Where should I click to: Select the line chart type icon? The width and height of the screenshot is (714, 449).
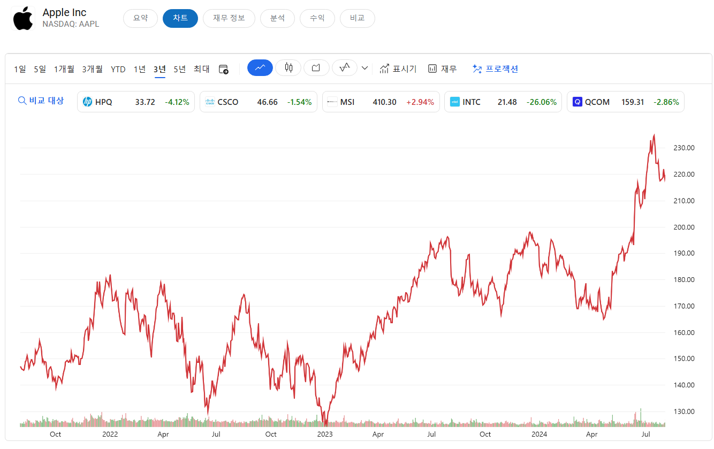tap(260, 68)
